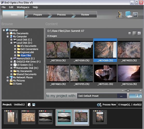Screen dimensions: 144x129
Task: Open the preset browse ellipsis button
Action: pyautogui.click(x=121, y=96)
